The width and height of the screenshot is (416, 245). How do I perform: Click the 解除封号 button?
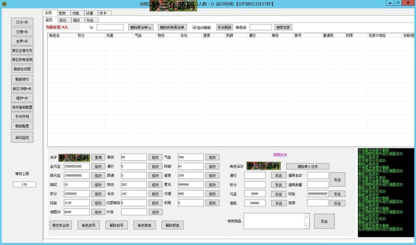click(x=117, y=225)
